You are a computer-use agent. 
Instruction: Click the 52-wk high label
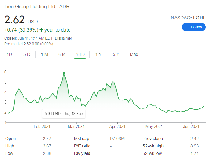153,146
